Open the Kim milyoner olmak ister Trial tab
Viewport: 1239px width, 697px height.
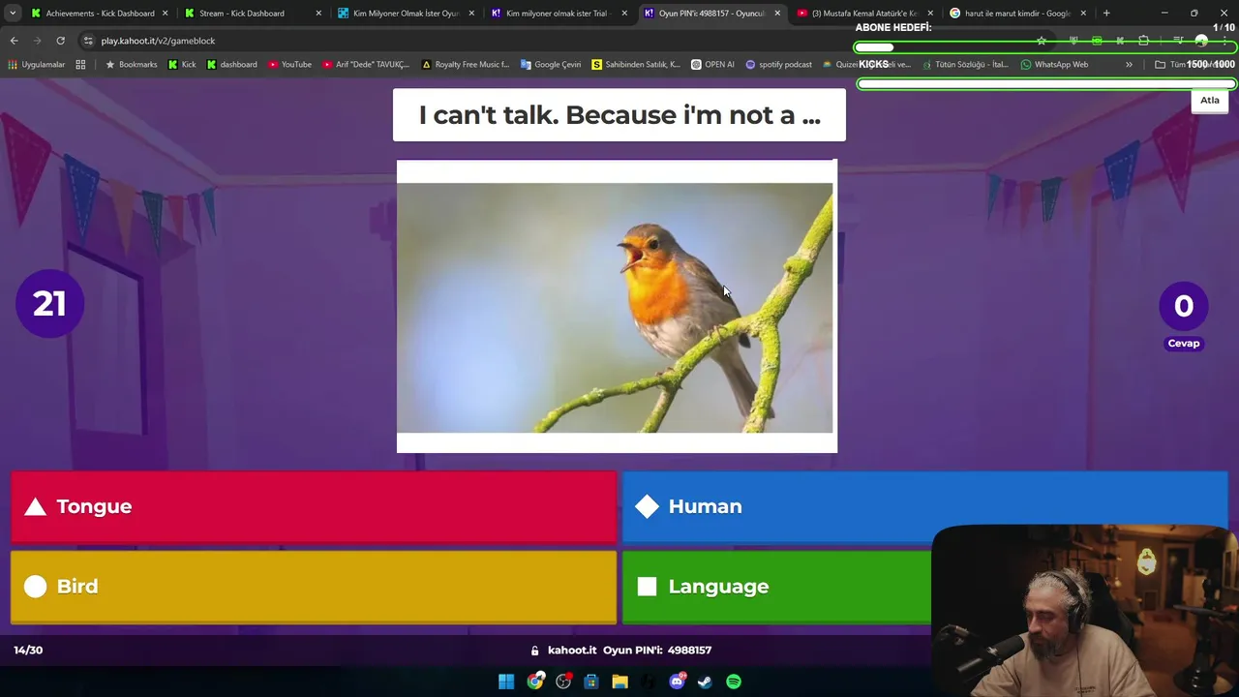[x=557, y=14]
